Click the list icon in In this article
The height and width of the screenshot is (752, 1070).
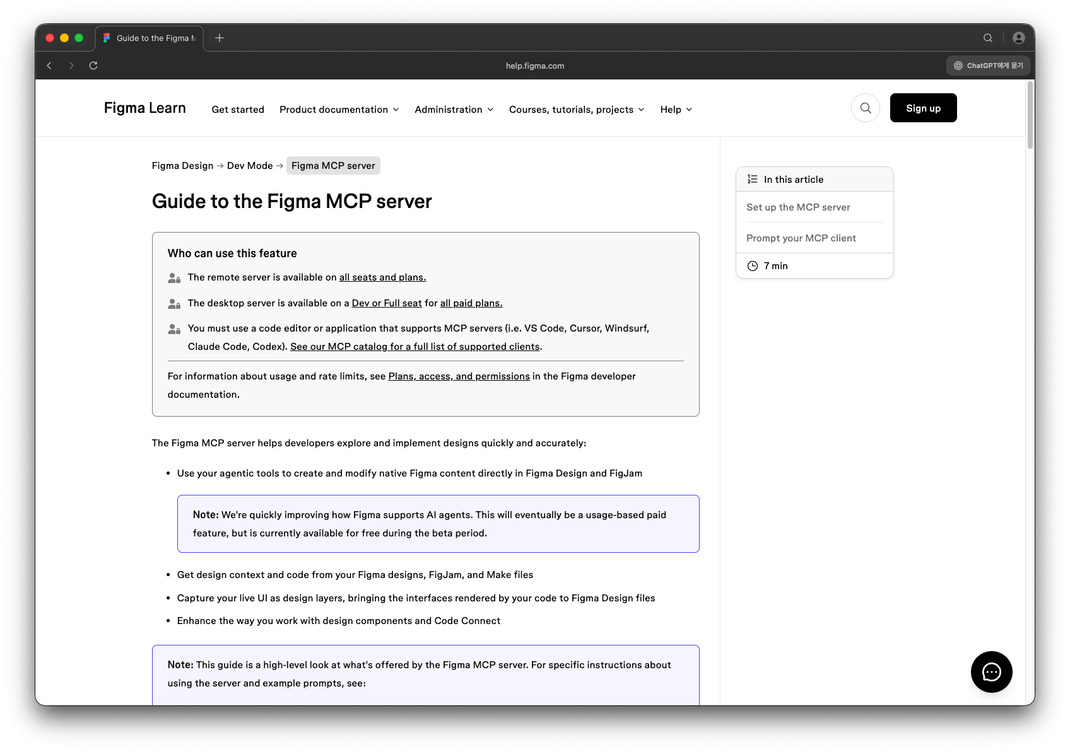coord(753,180)
